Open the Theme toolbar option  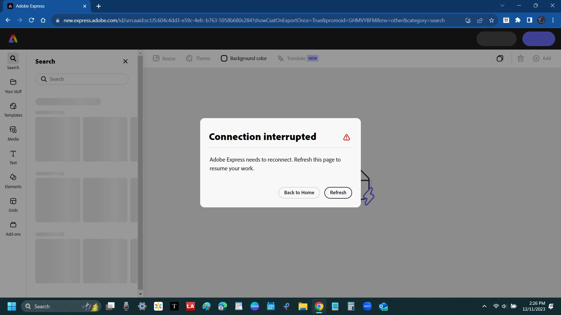pos(198,58)
